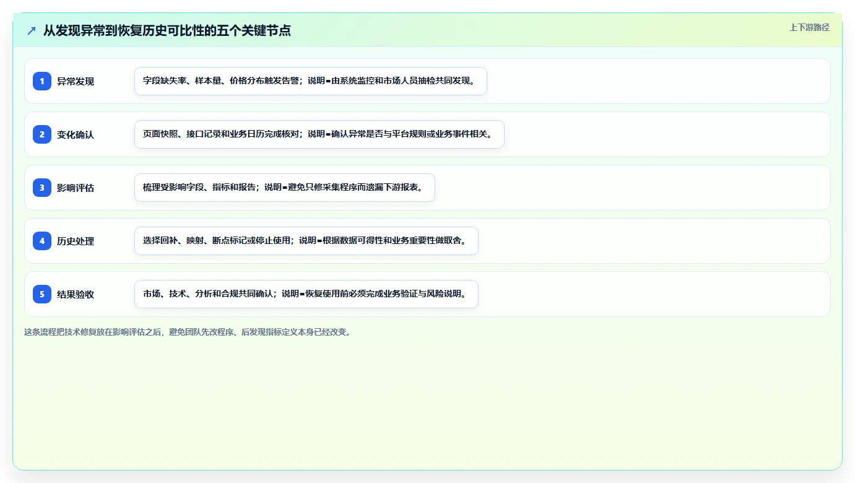The width and height of the screenshot is (855, 483).
Task: Open the description box starting with 市场、技术
Action: pyautogui.click(x=306, y=294)
